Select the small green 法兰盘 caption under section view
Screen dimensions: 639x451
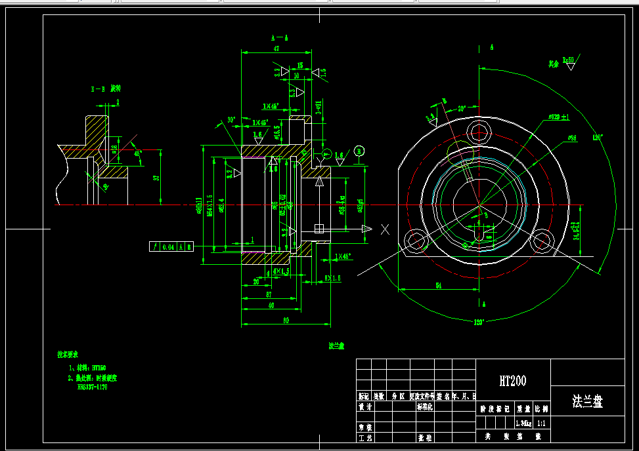tap(337, 345)
